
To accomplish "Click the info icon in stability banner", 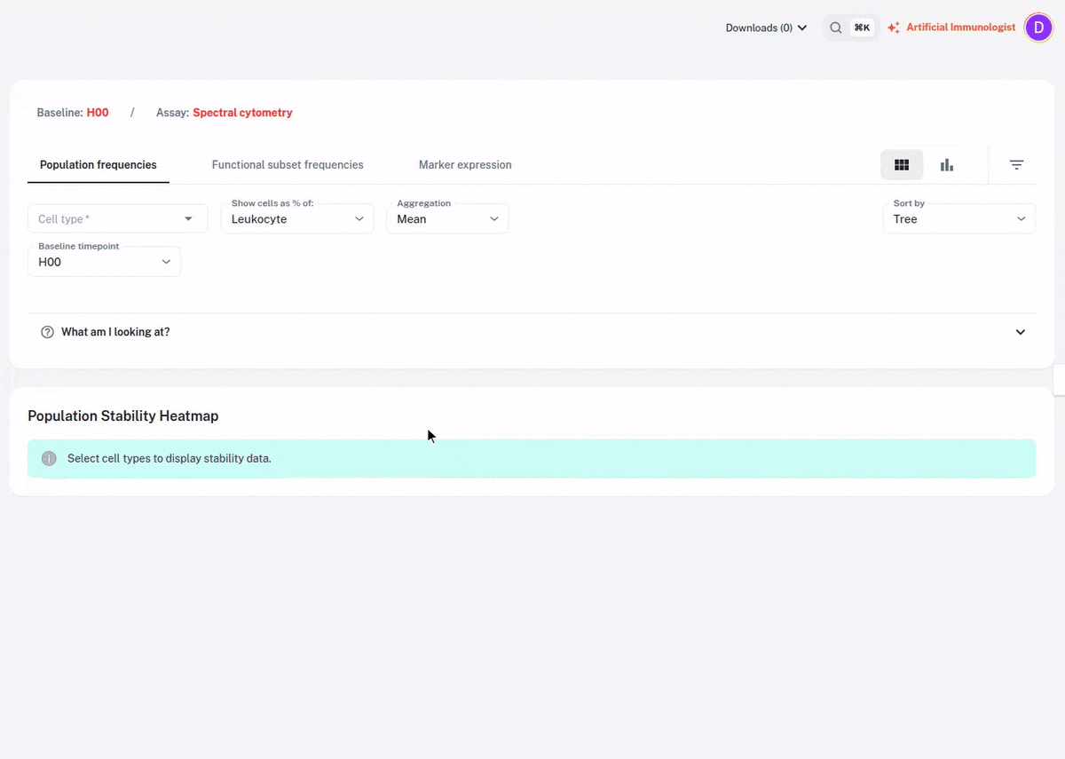I will pos(49,459).
